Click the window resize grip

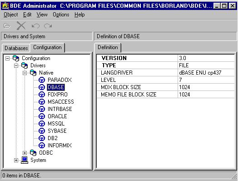[234, 176]
